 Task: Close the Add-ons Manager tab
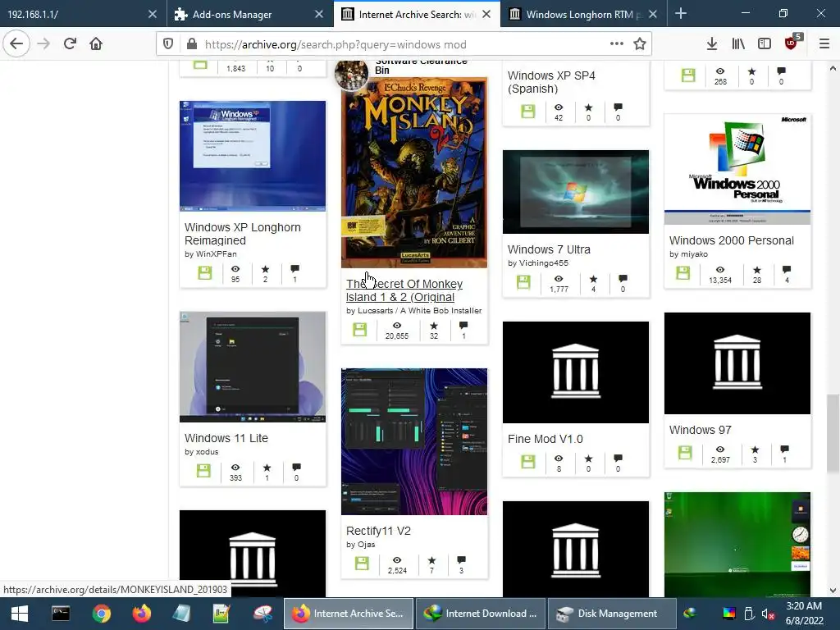319,14
